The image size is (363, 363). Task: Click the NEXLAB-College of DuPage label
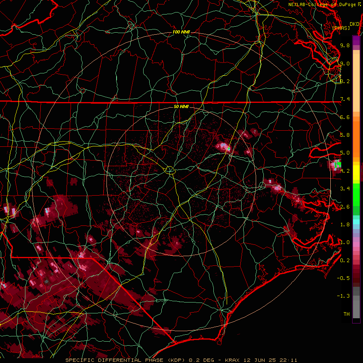click(324, 4)
